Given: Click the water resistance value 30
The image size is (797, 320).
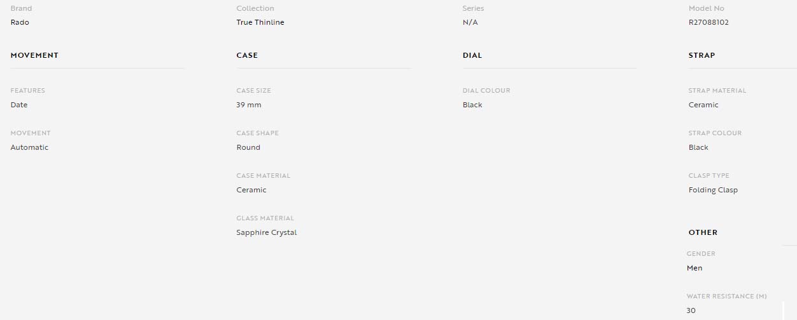Looking at the screenshot, I should click(691, 310).
